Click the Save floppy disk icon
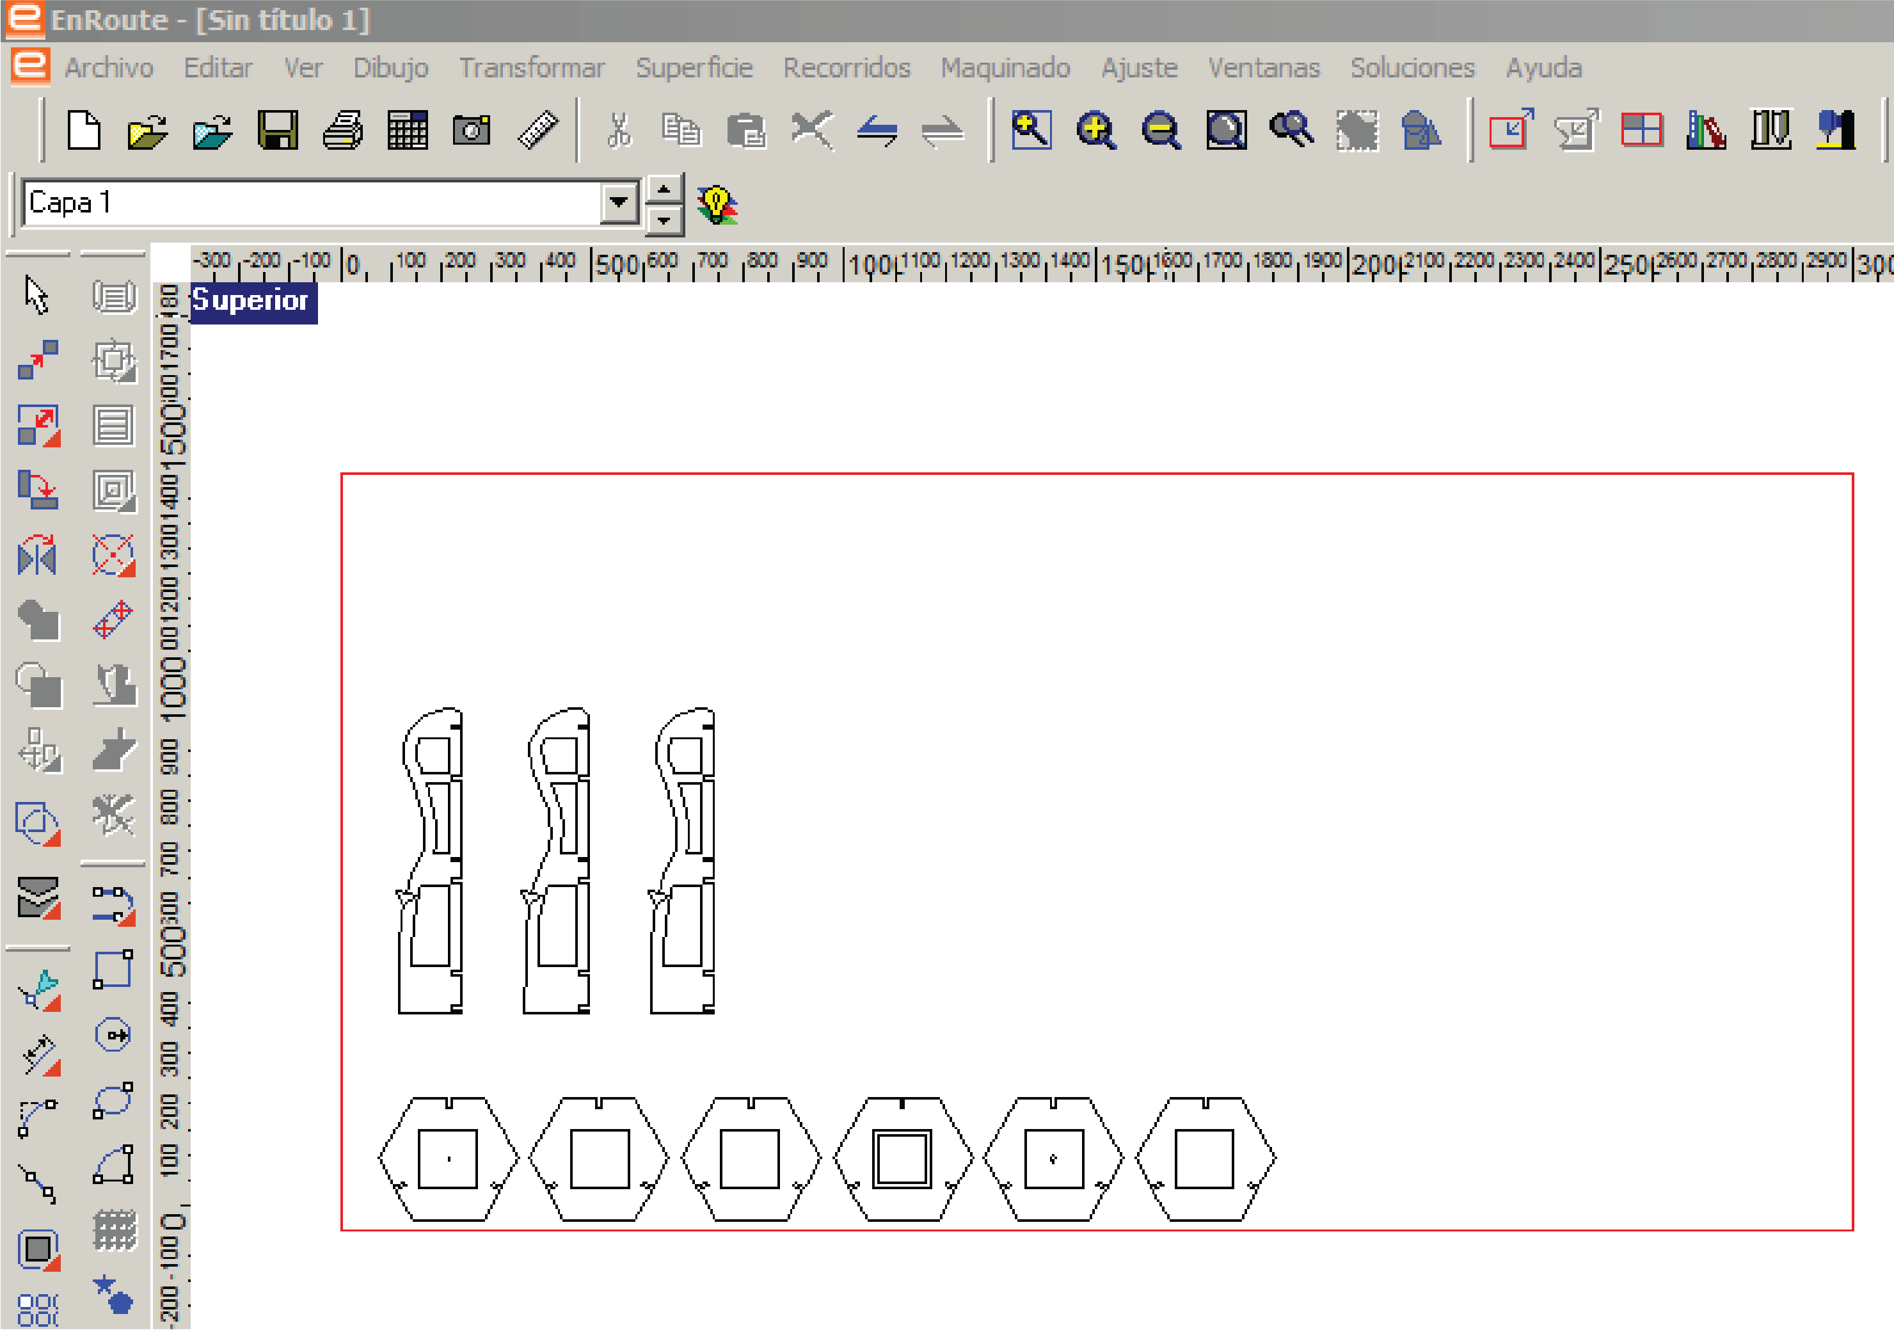The image size is (1894, 1330). click(x=277, y=131)
